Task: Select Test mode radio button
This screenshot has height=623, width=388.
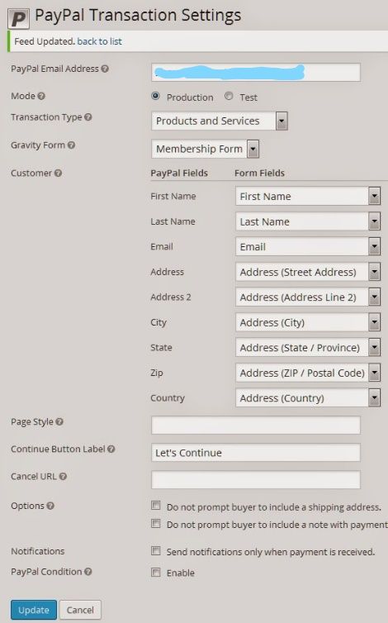Action: [229, 96]
